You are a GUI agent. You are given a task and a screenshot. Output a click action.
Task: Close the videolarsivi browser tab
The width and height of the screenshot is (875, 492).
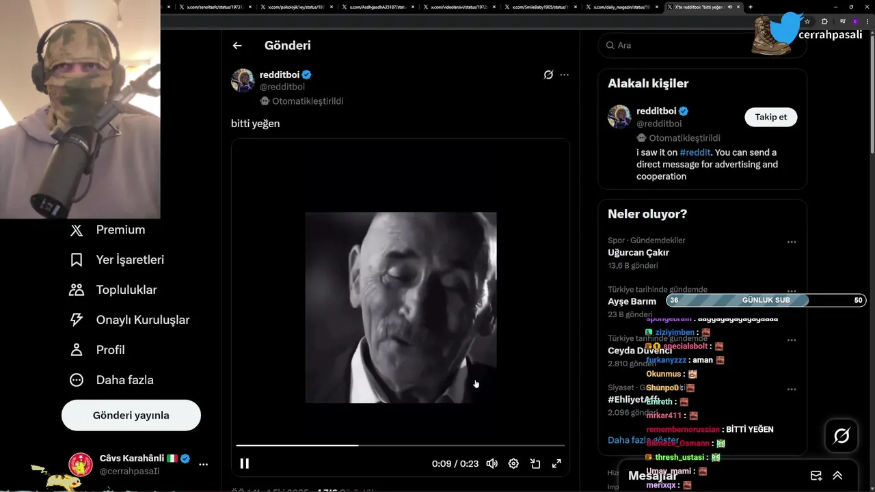[x=494, y=7]
